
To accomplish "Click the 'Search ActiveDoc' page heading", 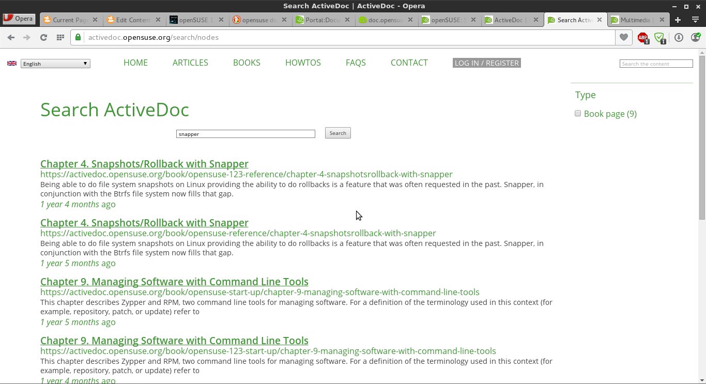I will tap(115, 110).
